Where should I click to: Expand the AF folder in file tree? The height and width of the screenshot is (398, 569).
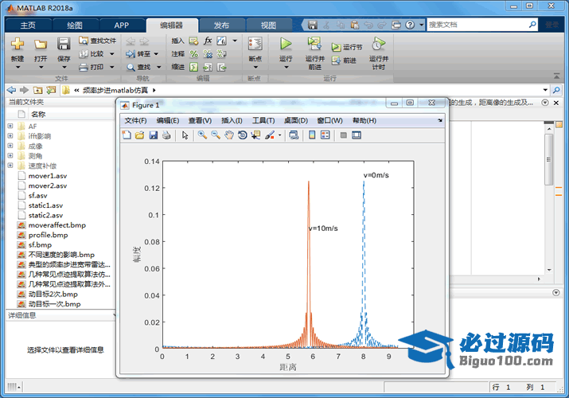pyautogui.click(x=10, y=127)
